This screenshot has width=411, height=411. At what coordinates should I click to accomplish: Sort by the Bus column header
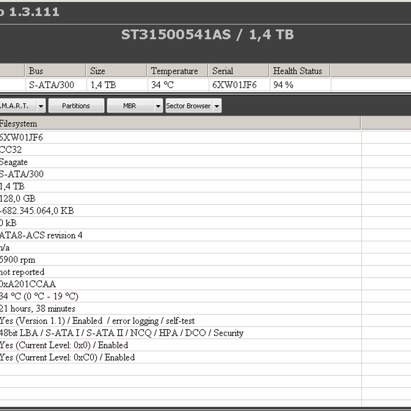[x=55, y=71]
